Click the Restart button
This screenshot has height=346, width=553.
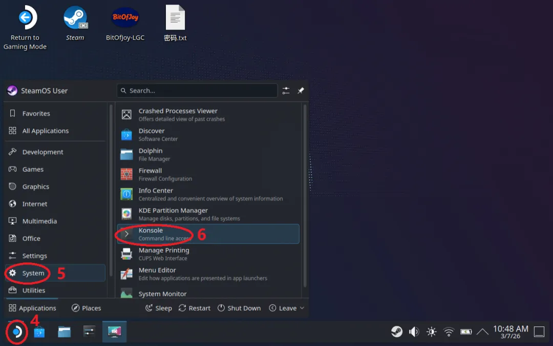point(195,308)
